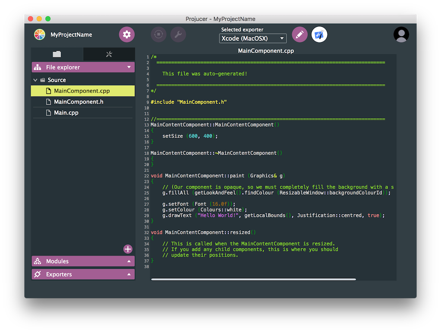This screenshot has width=441, height=333.
Task: Click the JUCE logo next to MyProjectName
Action: 40,34
